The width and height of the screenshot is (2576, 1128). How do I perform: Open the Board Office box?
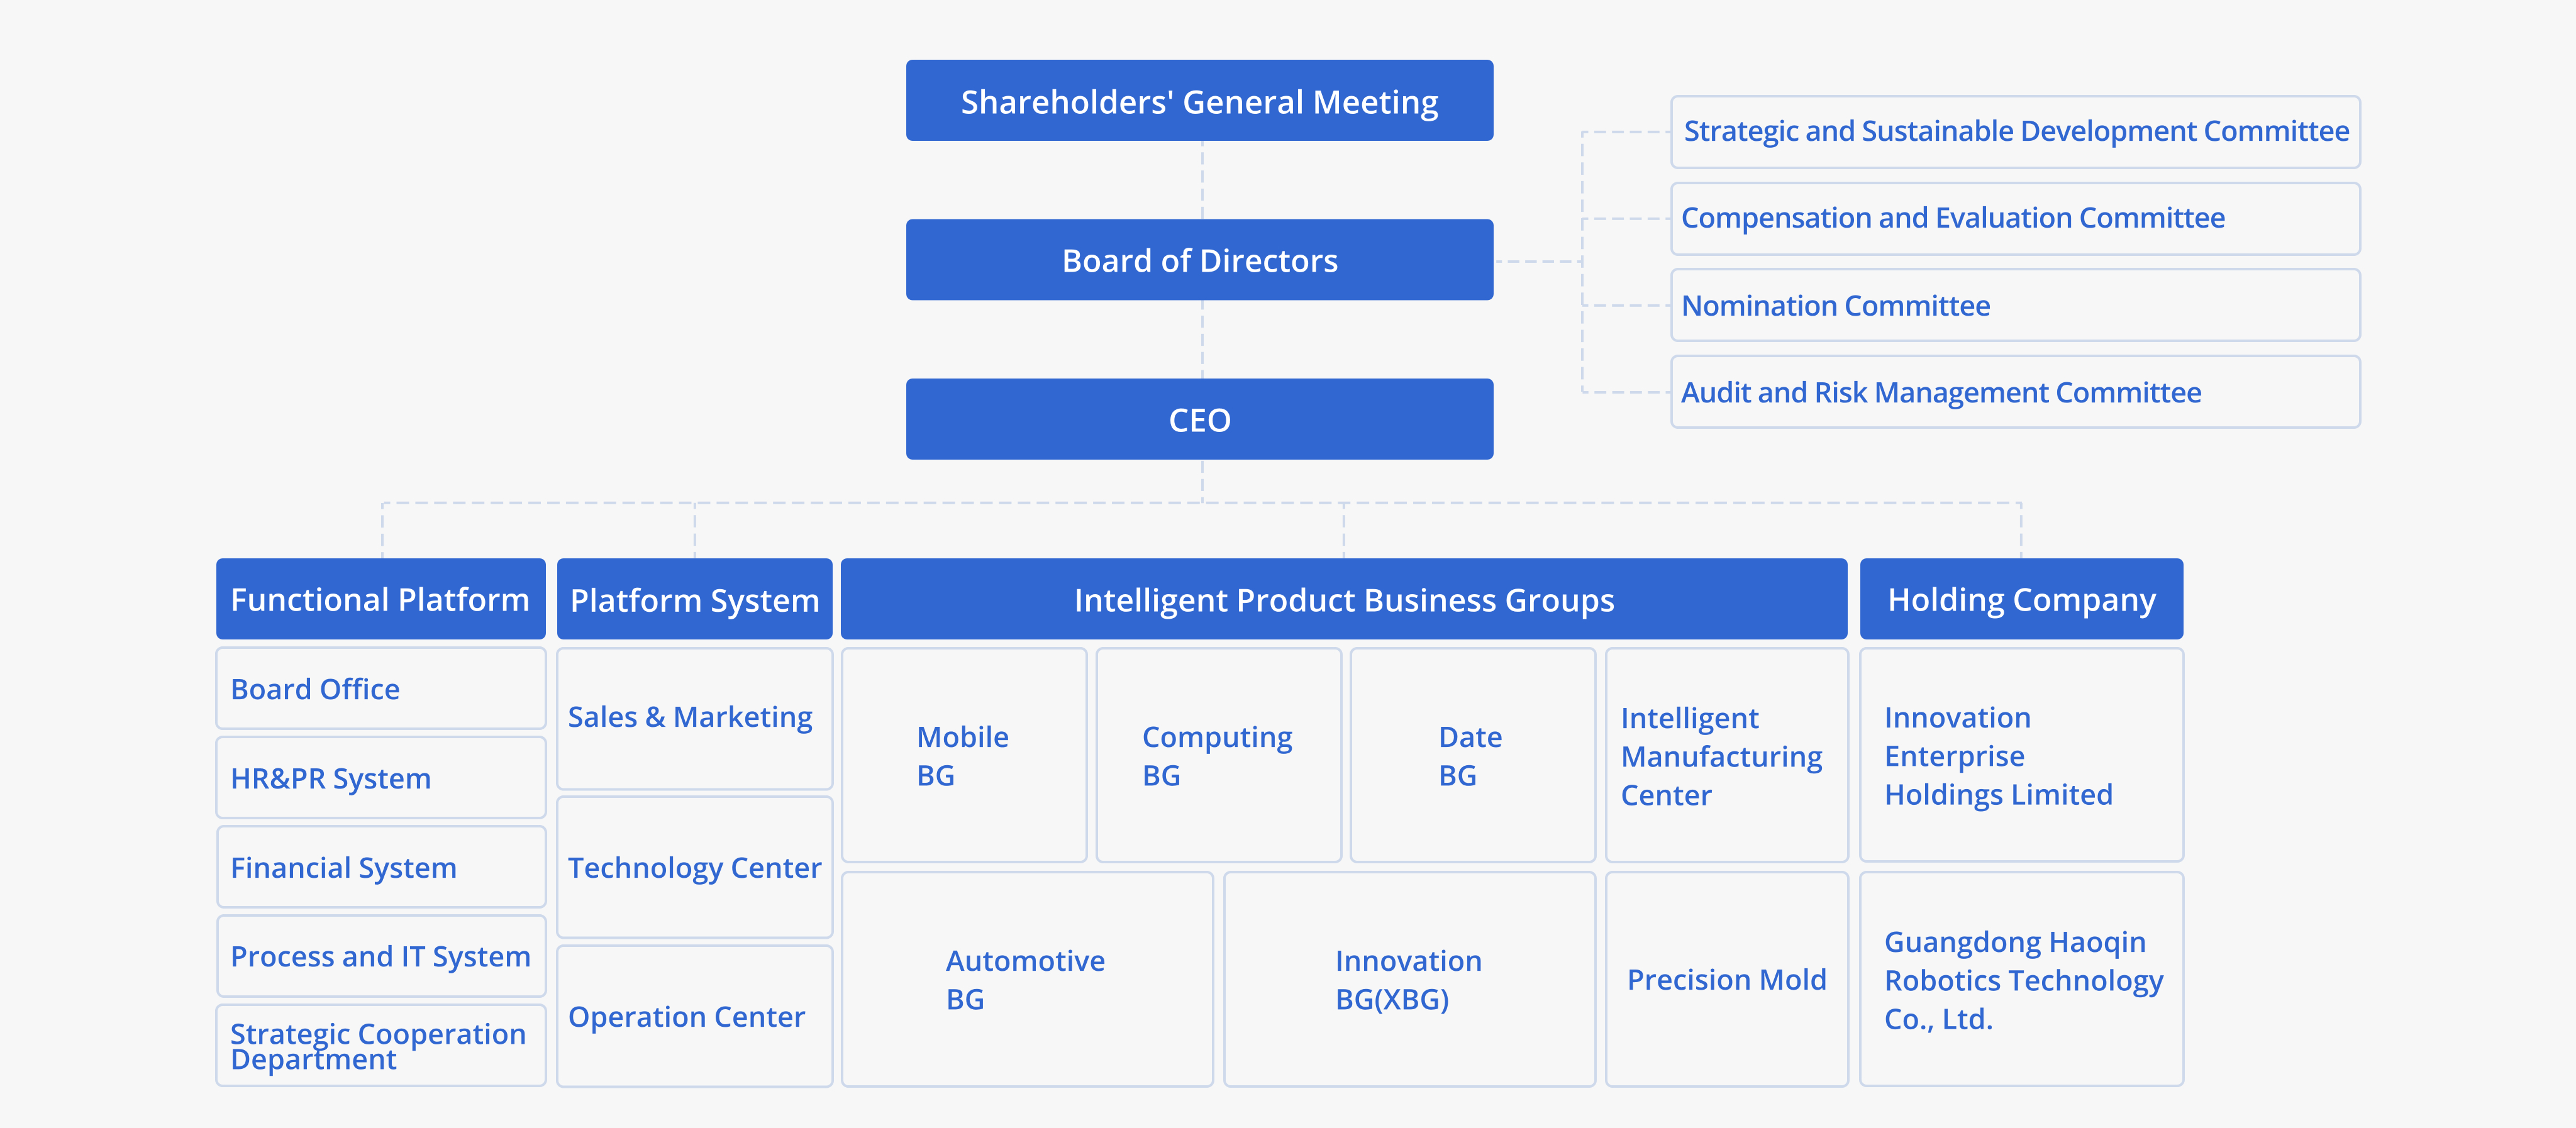coord(380,689)
